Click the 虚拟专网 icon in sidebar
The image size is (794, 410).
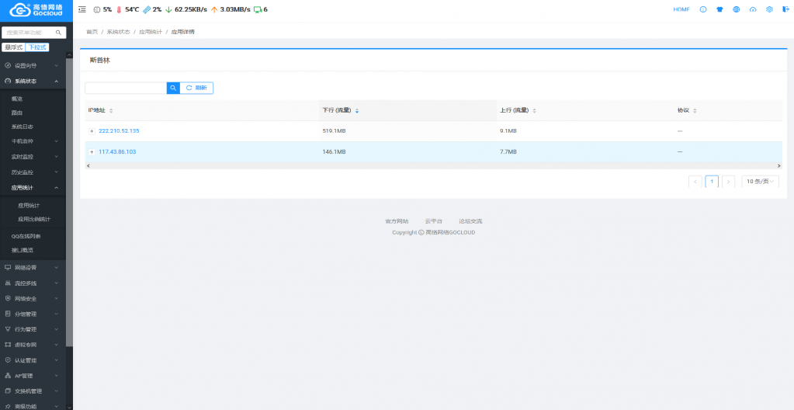(x=8, y=345)
